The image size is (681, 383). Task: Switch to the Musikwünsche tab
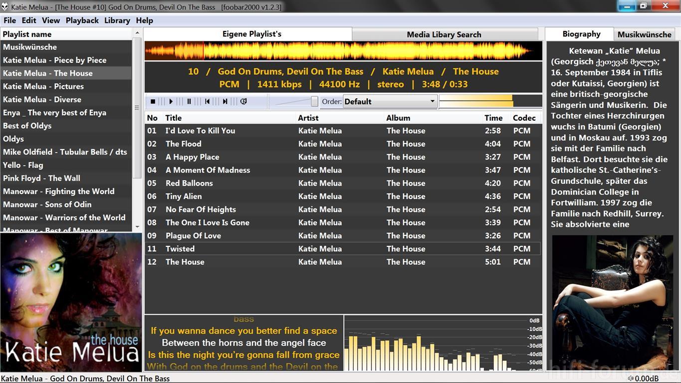tap(644, 34)
